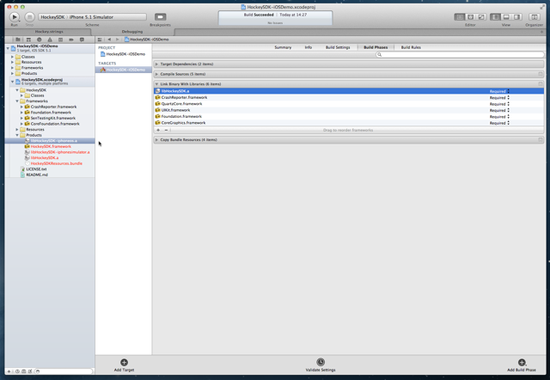Open the Summary tab
The height and width of the screenshot is (380, 550).
283,47
